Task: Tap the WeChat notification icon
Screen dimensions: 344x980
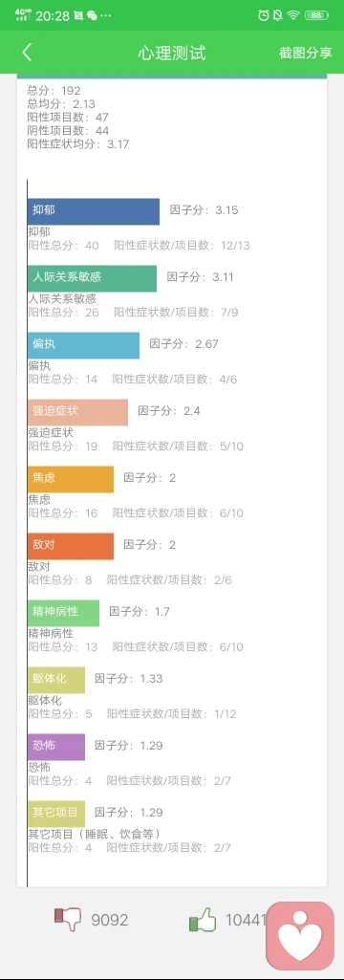Action: coord(93,16)
